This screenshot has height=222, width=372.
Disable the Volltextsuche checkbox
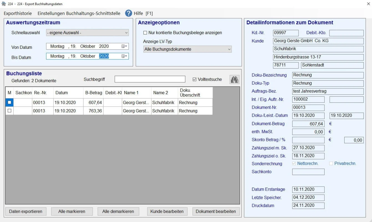coord(194,79)
